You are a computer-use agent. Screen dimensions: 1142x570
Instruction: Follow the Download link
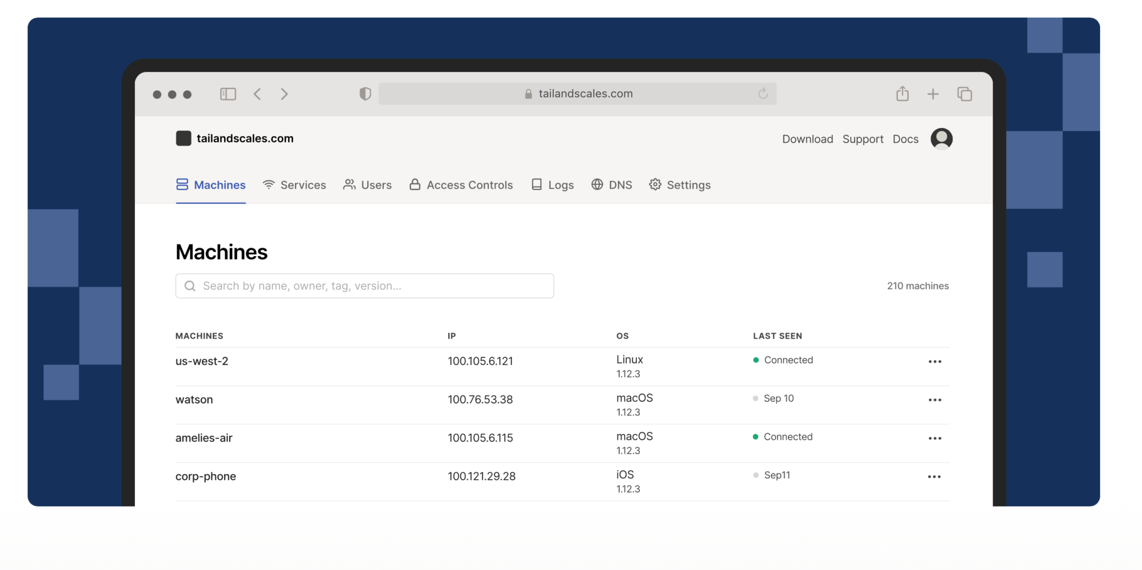(x=807, y=139)
